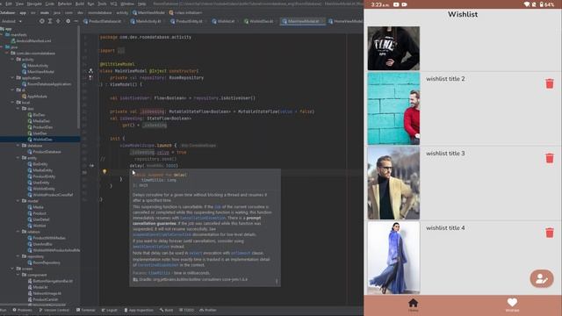Collapse the database package in project tree
The width and height of the screenshot is (562, 316).
(x=18, y=146)
